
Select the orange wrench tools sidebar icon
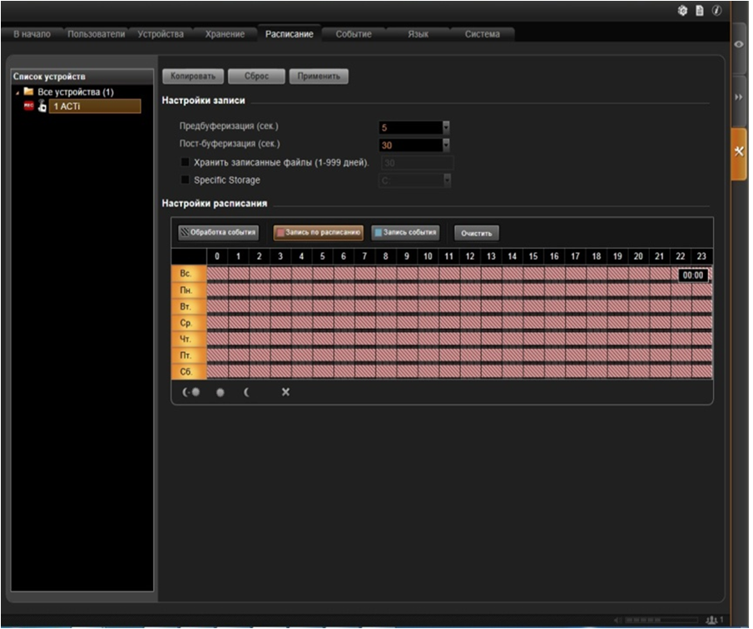(739, 151)
